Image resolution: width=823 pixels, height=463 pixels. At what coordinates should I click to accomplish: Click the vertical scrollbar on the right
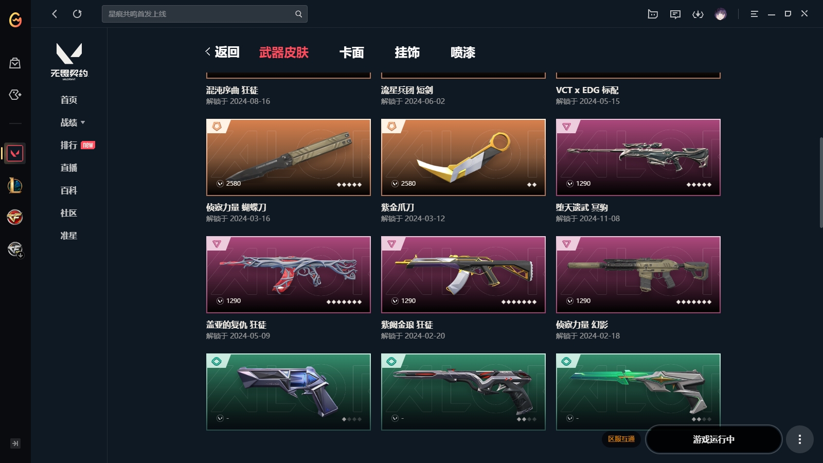point(821,183)
